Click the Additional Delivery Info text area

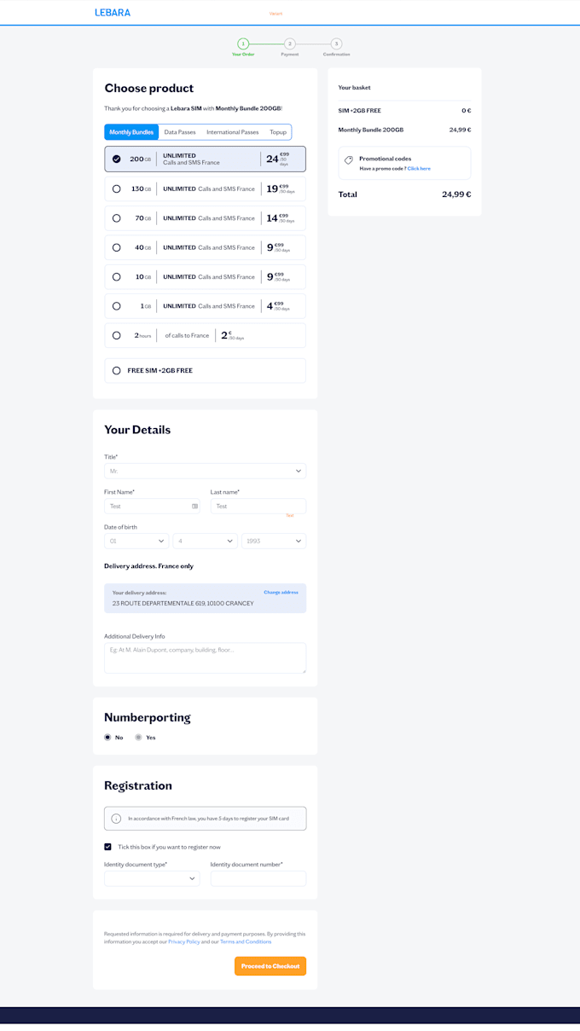pos(205,657)
